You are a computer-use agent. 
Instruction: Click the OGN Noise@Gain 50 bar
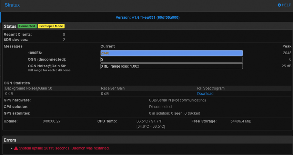pyautogui.click(x=171, y=66)
